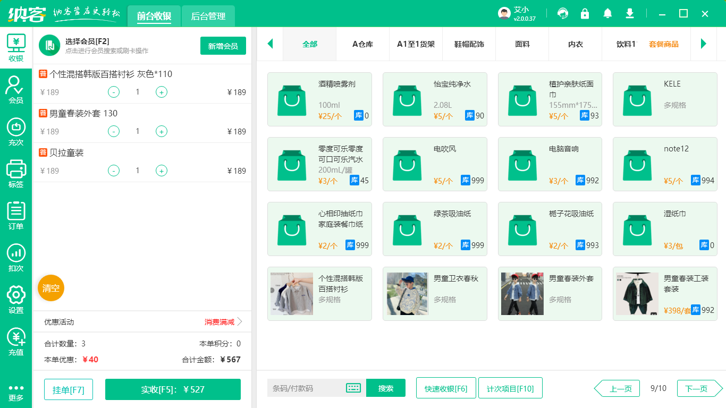Open the 充值 recharge sidebar icon
Image resolution: width=726 pixels, height=408 pixels.
[x=16, y=342]
